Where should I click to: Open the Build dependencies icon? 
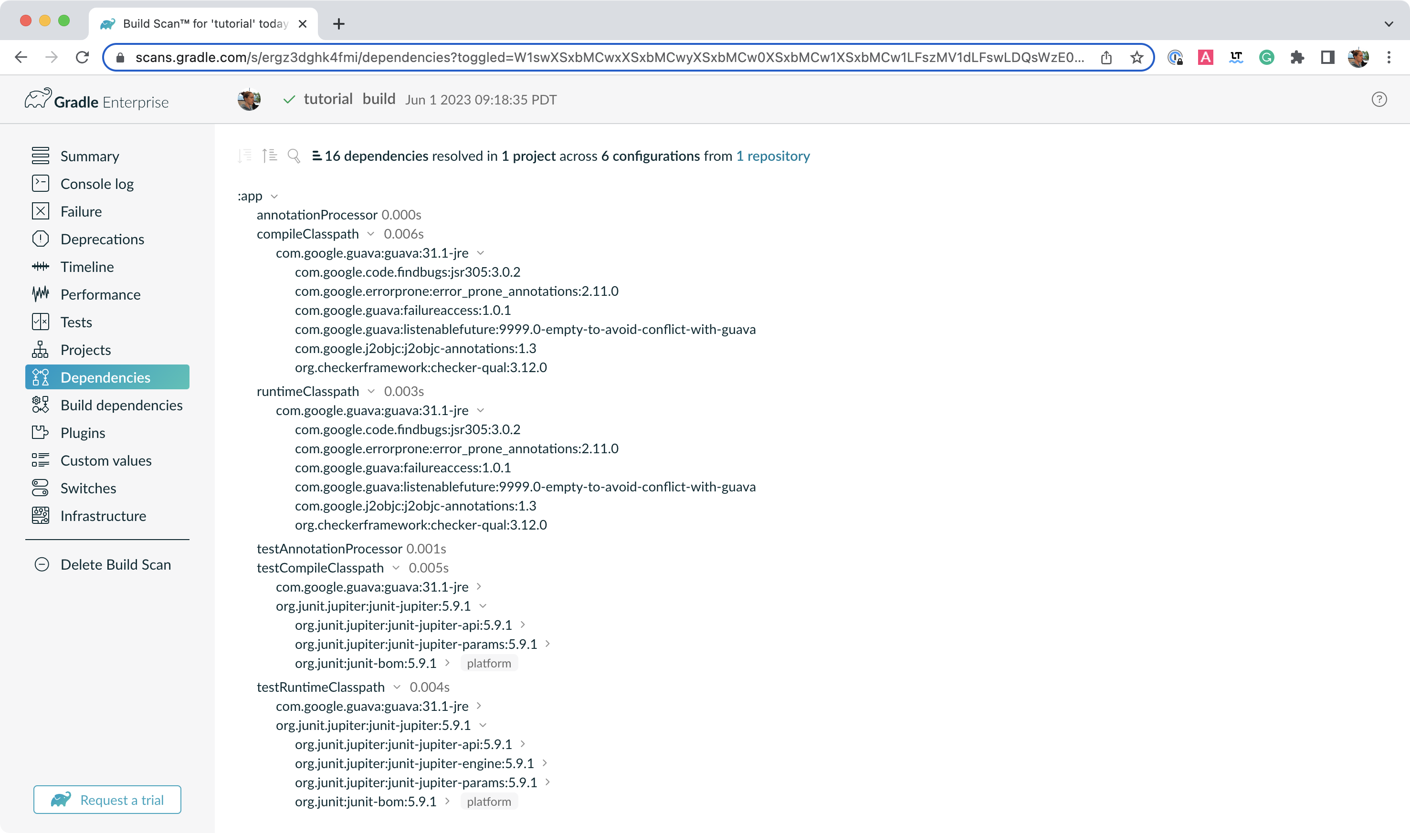40,405
